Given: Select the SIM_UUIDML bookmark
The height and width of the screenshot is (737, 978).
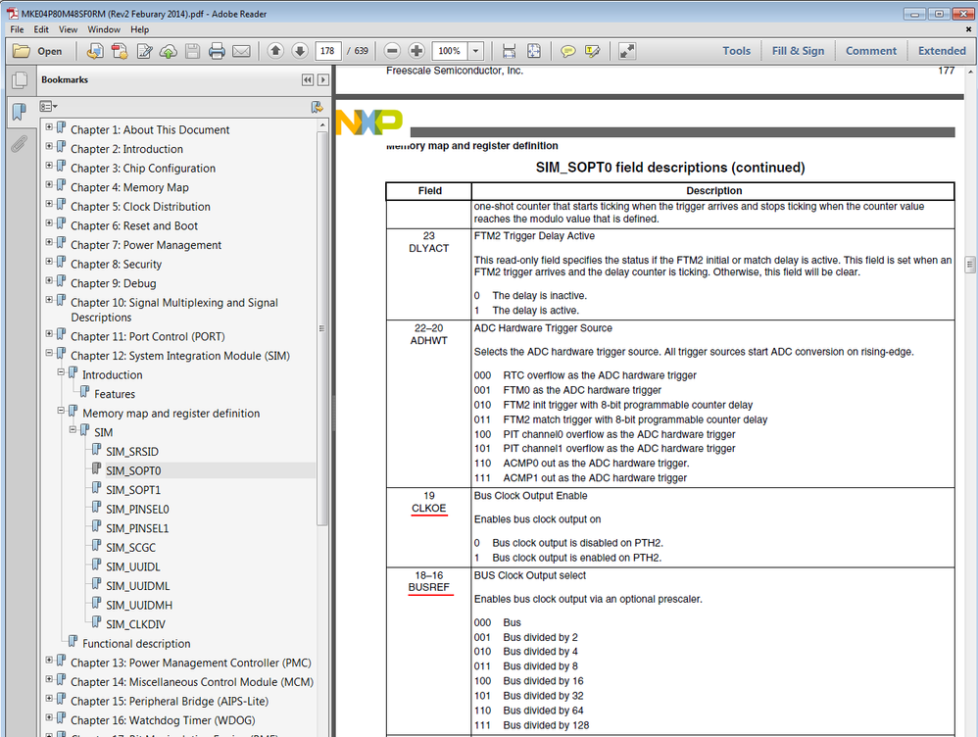Looking at the screenshot, I should pyautogui.click(x=137, y=586).
